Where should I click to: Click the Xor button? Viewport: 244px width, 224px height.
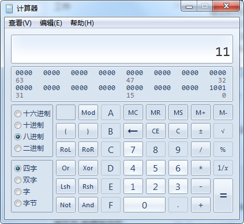click(88, 168)
